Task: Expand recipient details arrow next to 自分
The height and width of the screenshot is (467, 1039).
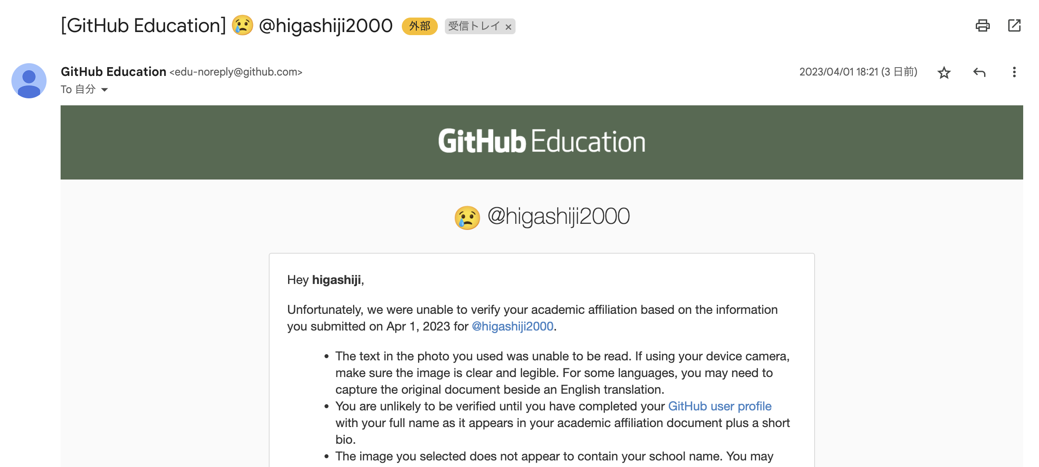Action: click(x=105, y=90)
